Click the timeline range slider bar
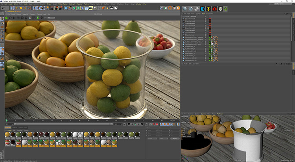 point(64,124)
